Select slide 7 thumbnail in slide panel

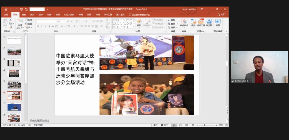tap(14, 107)
